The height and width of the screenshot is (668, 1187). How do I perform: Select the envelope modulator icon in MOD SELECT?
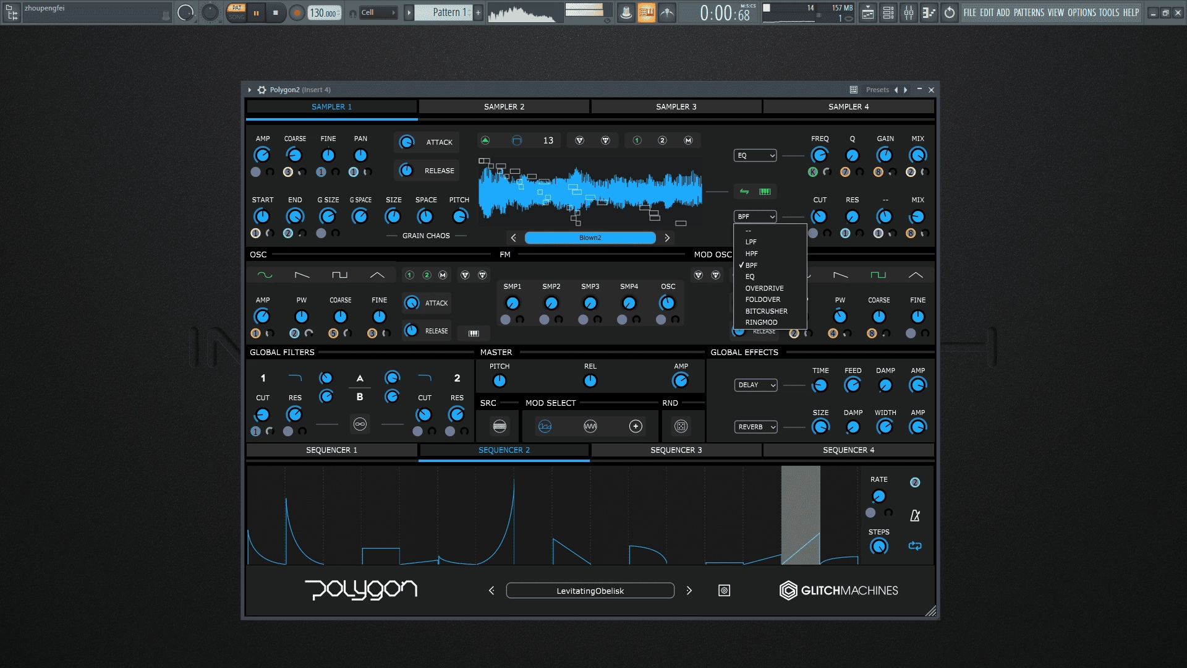pyautogui.click(x=545, y=426)
